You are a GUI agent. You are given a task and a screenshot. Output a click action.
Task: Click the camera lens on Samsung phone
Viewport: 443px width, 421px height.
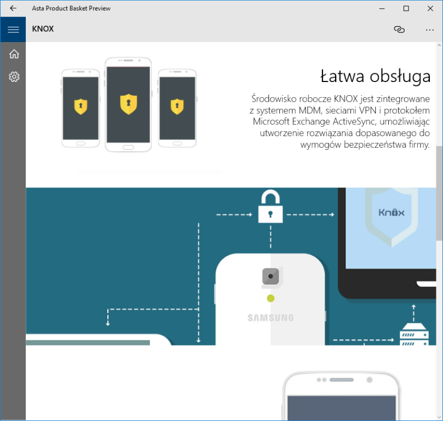[271, 277]
